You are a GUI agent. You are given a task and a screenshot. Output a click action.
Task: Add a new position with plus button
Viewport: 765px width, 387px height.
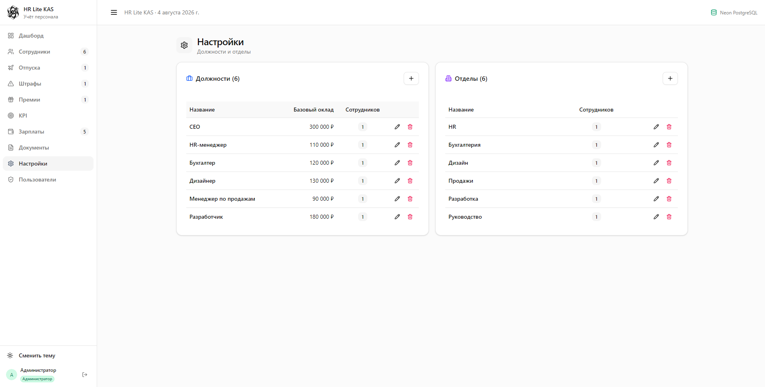[411, 78]
